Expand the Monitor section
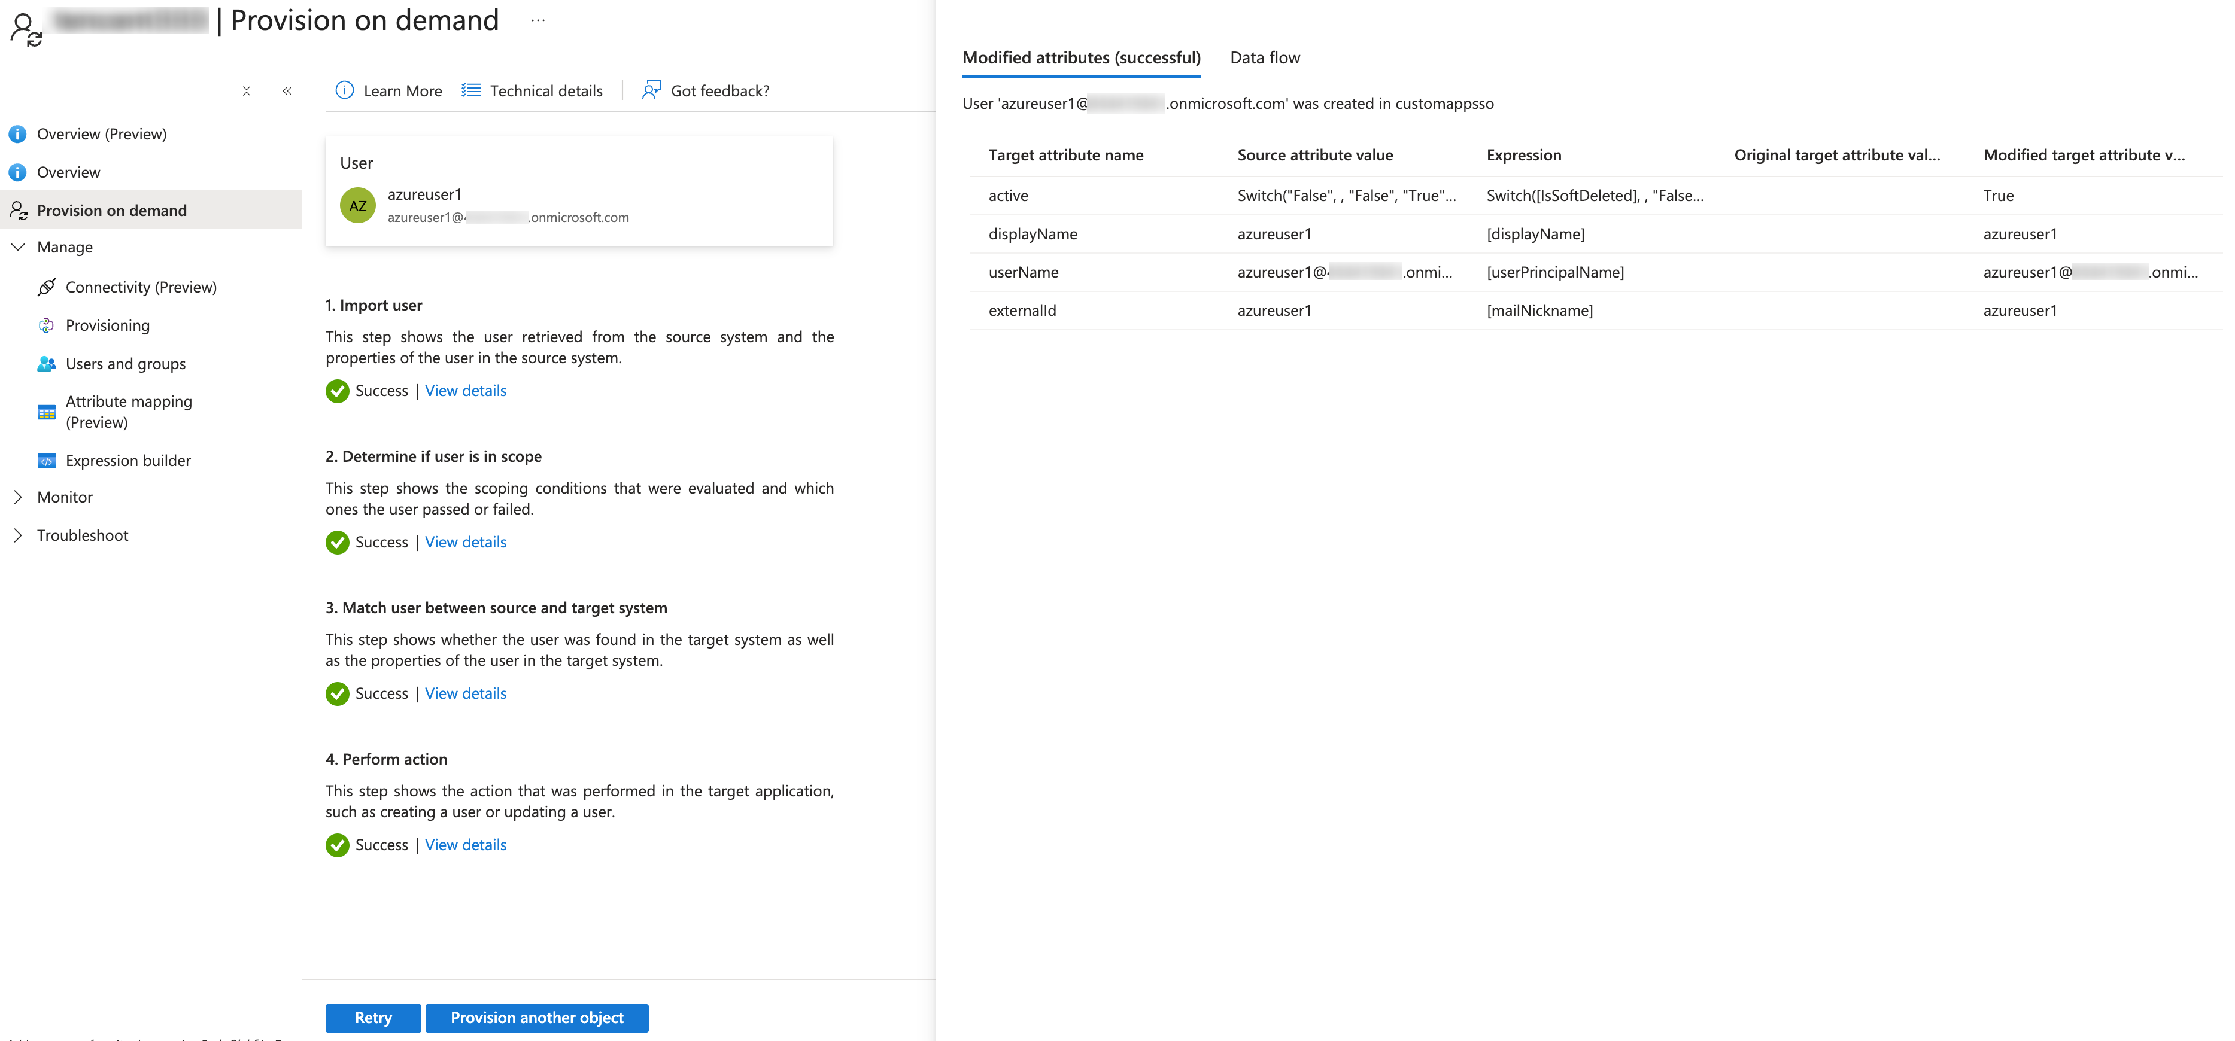This screenshot has width=2235, height=1041. (x=17, y=497)
